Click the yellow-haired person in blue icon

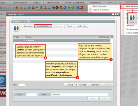(x=49, y=7)
